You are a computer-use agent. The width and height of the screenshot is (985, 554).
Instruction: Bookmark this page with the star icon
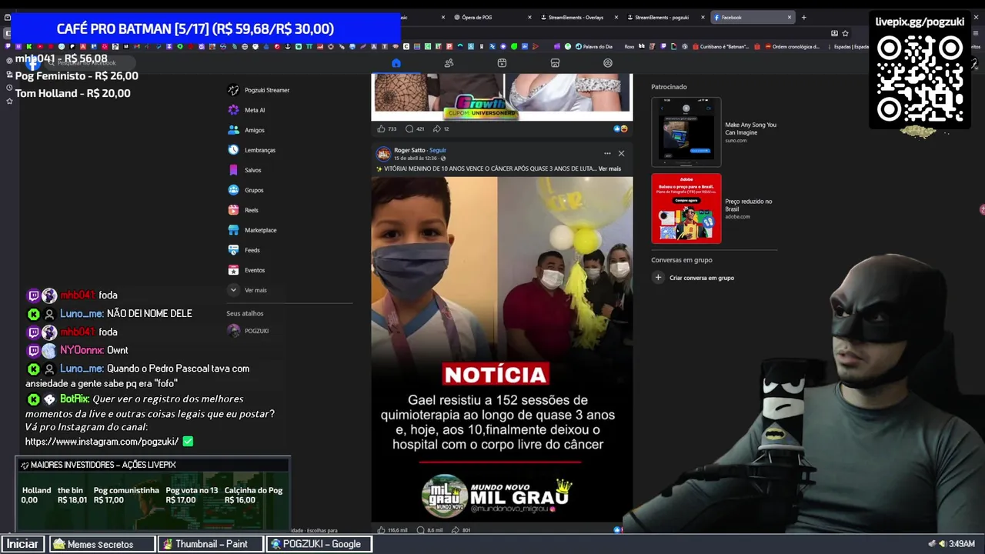[x=845, y=33]
